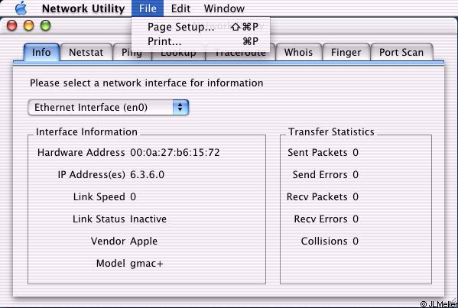Switch to the Netstat tab
Image resolution: width=458 pixels, height=308 pixels.
[x=86, y=52]
